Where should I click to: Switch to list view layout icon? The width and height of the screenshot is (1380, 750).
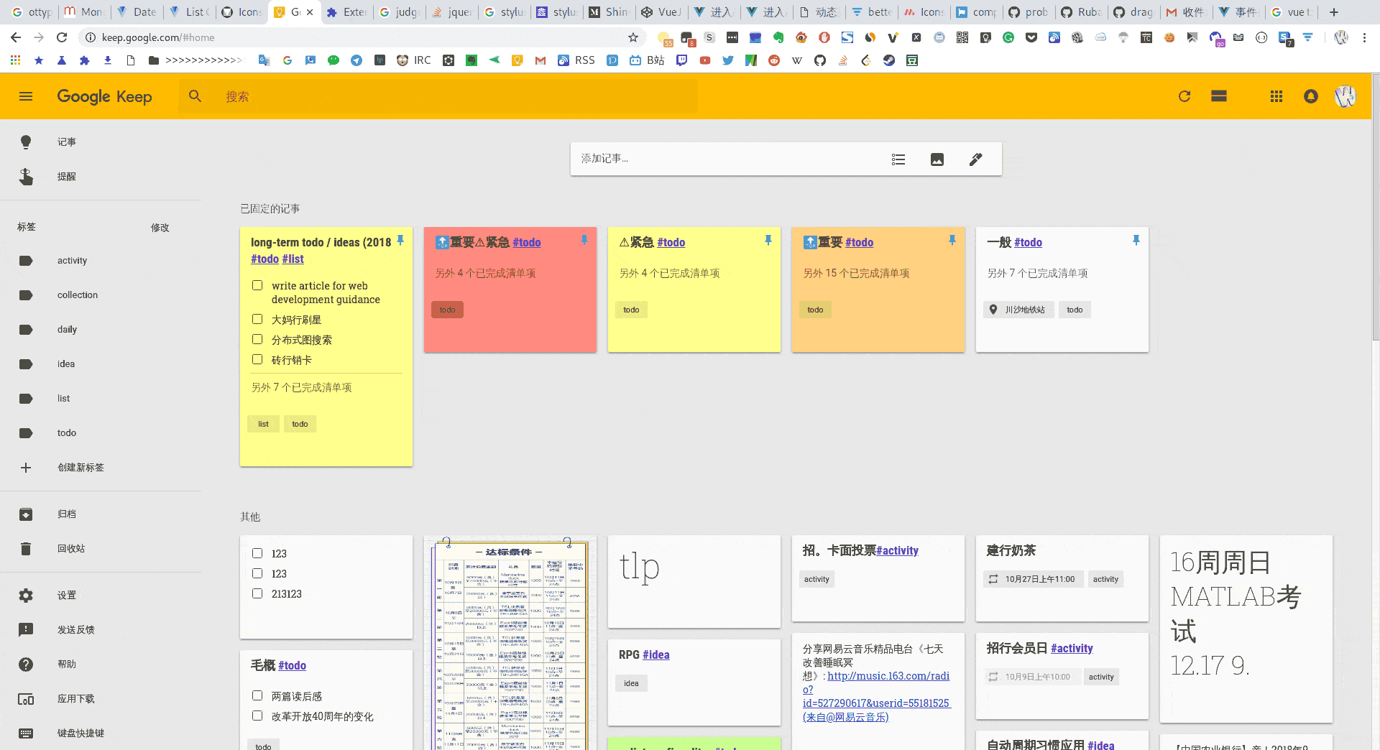(x=1219, y=96)
